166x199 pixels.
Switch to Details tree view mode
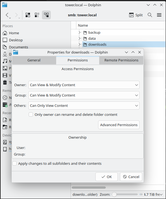pos(46,15)
